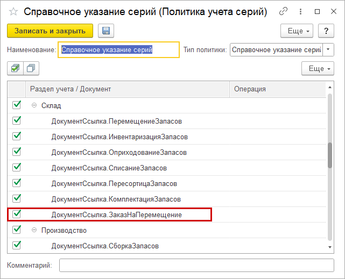345x279 pixels.
Task: Collapse the Производство tree group
Action: pos(34,230)
